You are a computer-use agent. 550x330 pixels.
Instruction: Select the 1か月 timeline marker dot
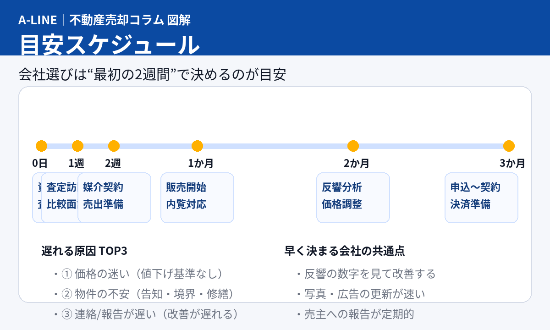pos(197,146)
